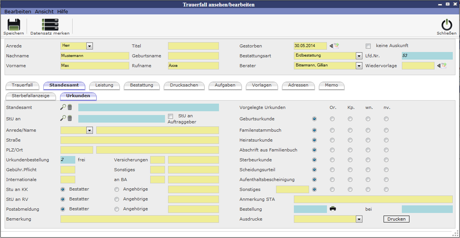Open the Berater dropdown list
This screenshot has width=460, height=238.
coord(359,66)
